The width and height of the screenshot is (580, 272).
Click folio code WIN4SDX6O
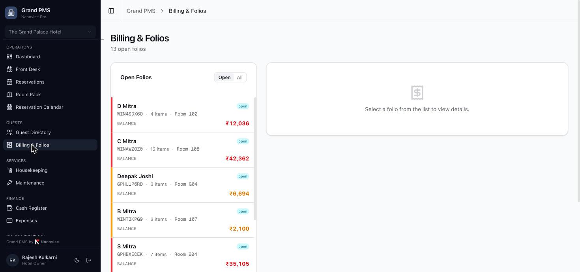tap(130, 114)
